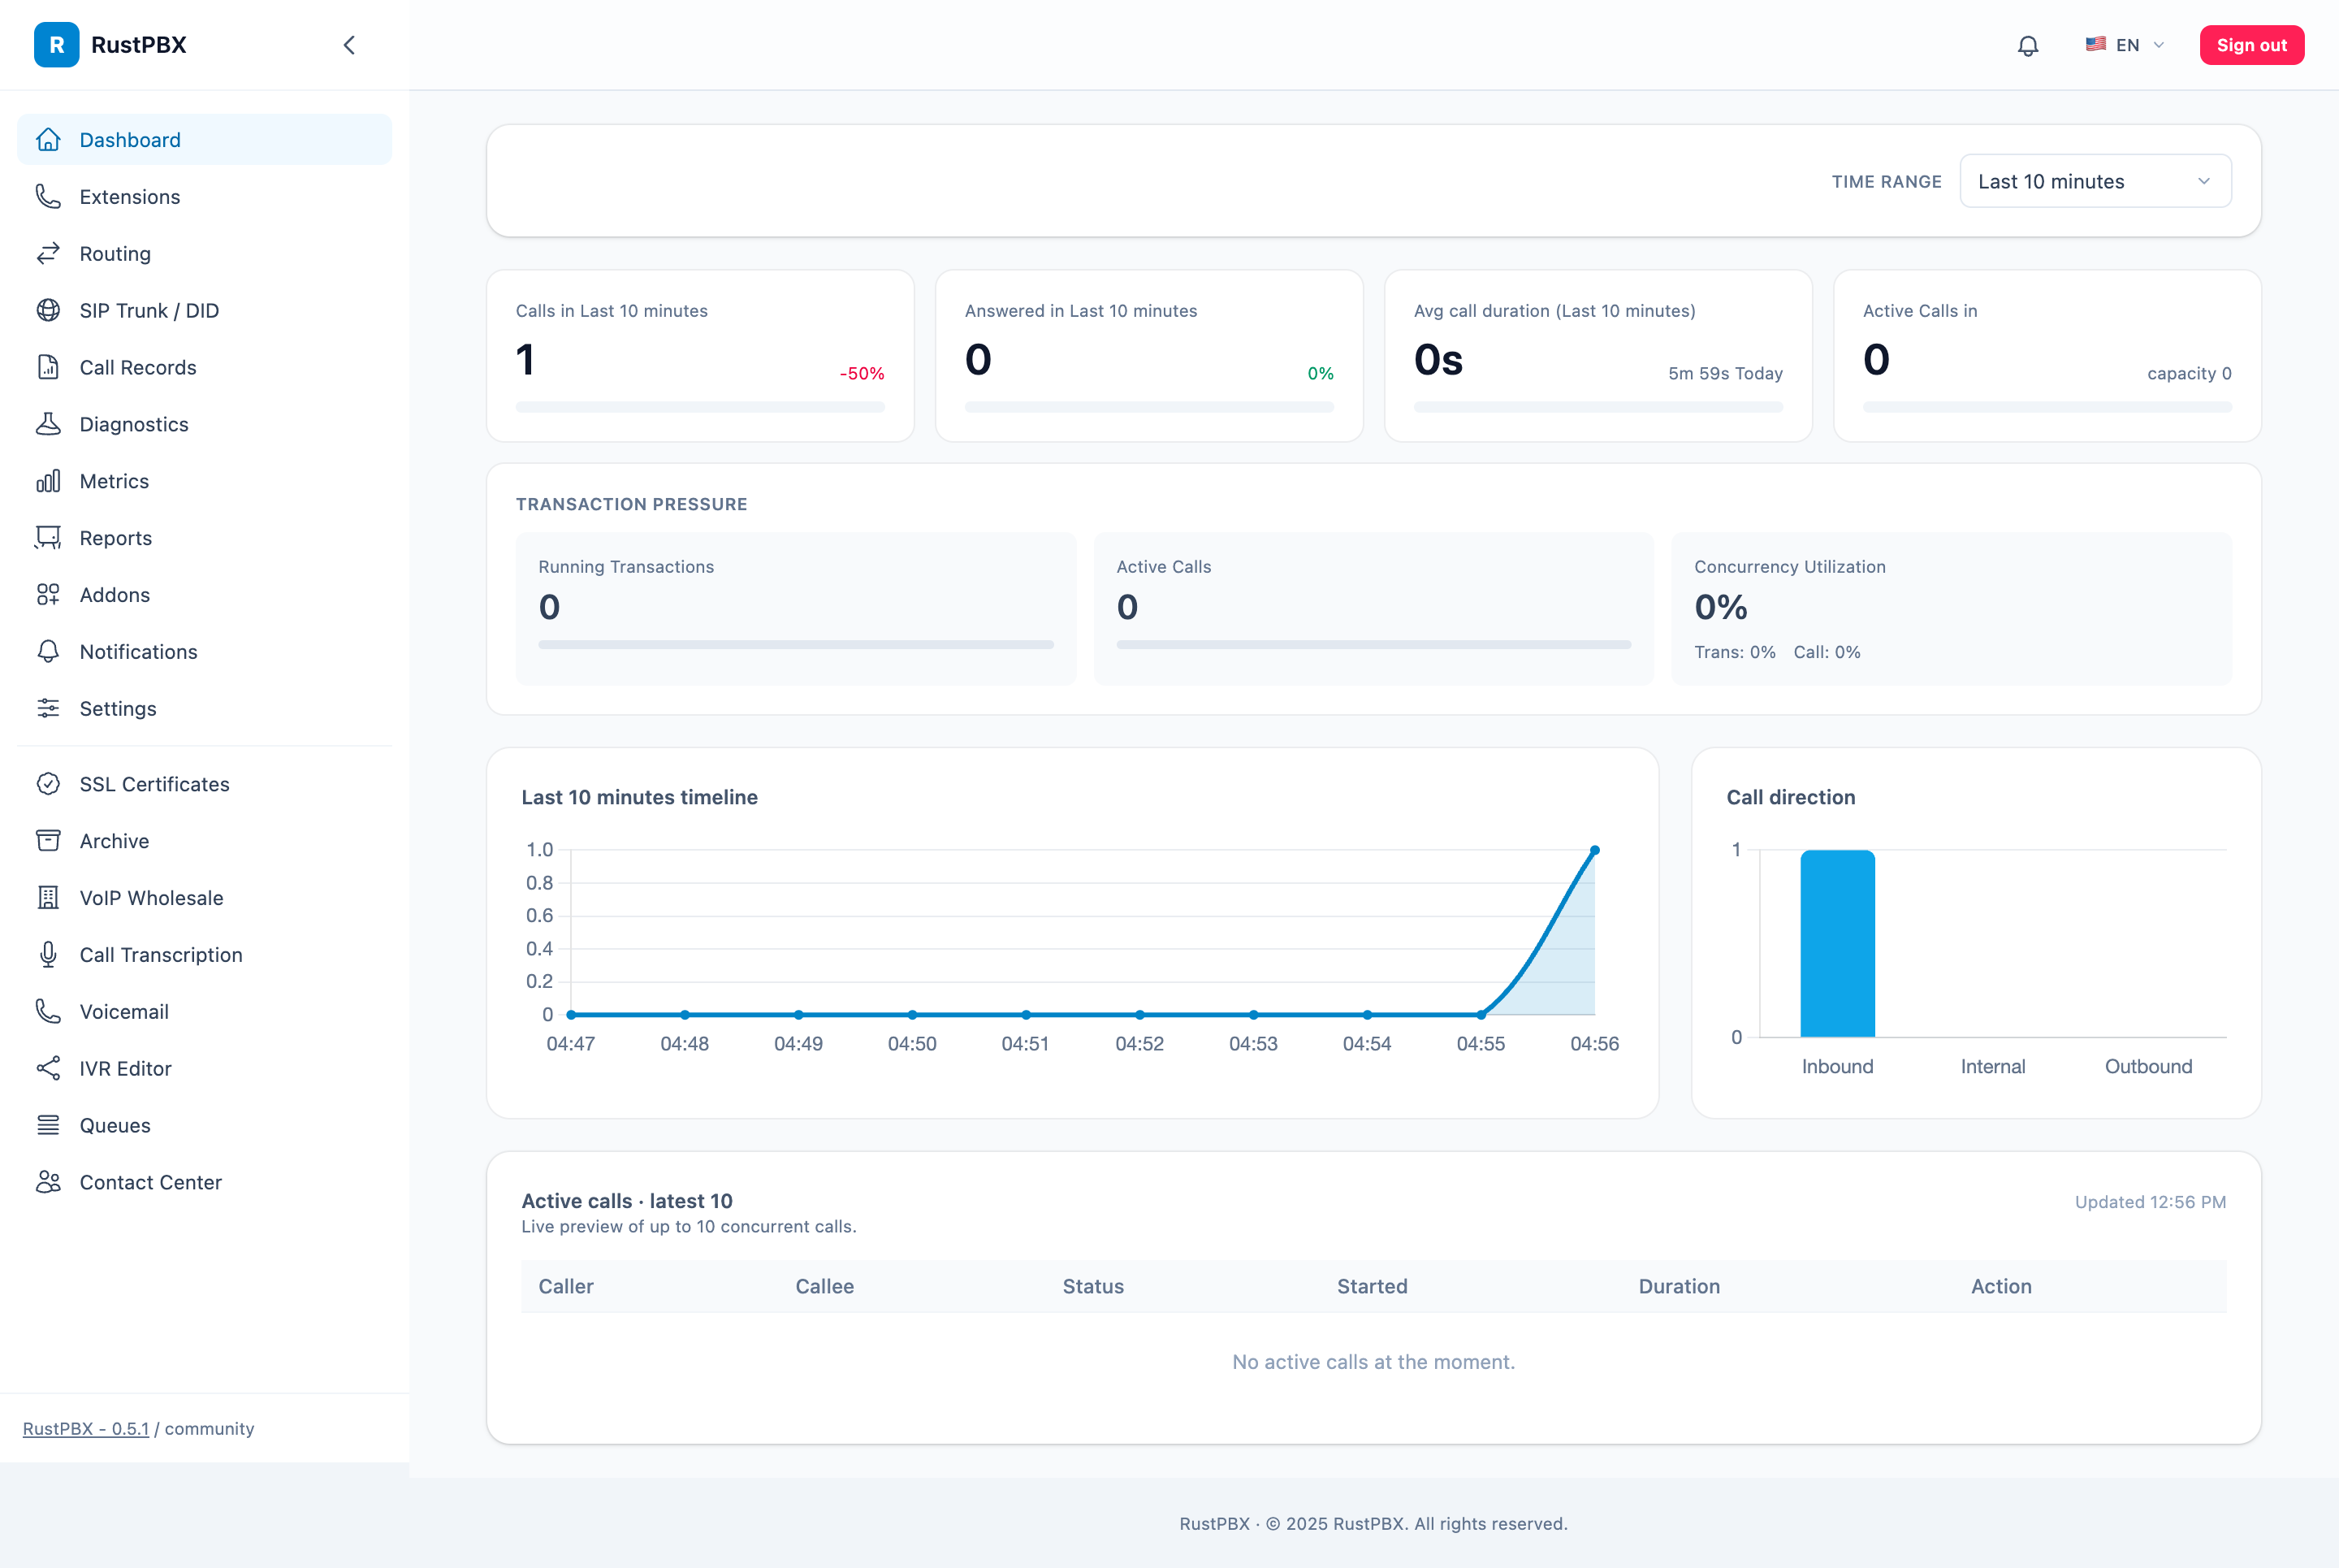The width and height of the screenshot is (2339, 1568).
Task: Open the Time Range dropdown
Action: click(2095, 181)
